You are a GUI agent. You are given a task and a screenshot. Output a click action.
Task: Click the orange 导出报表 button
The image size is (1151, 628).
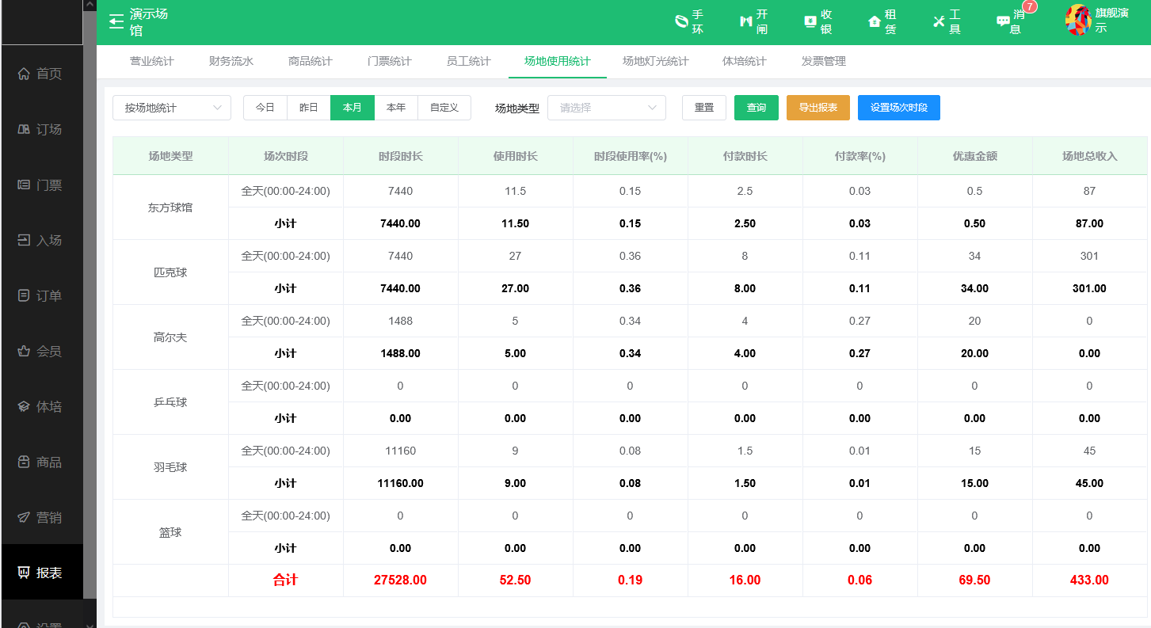[x=818, y=108]
